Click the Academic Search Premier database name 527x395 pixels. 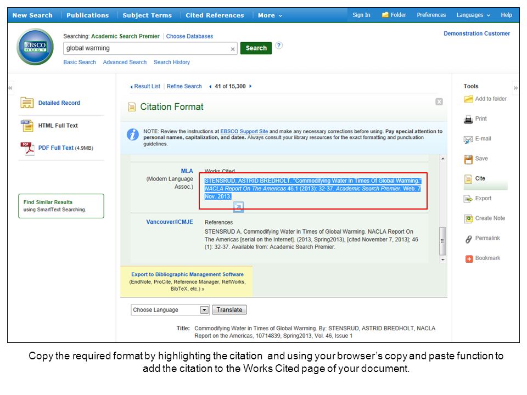[125, 36]
